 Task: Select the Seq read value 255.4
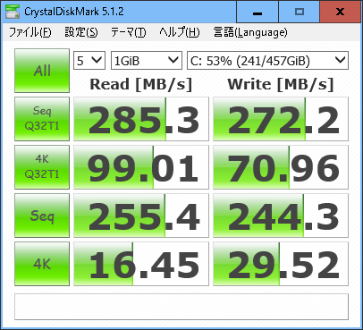141,216
